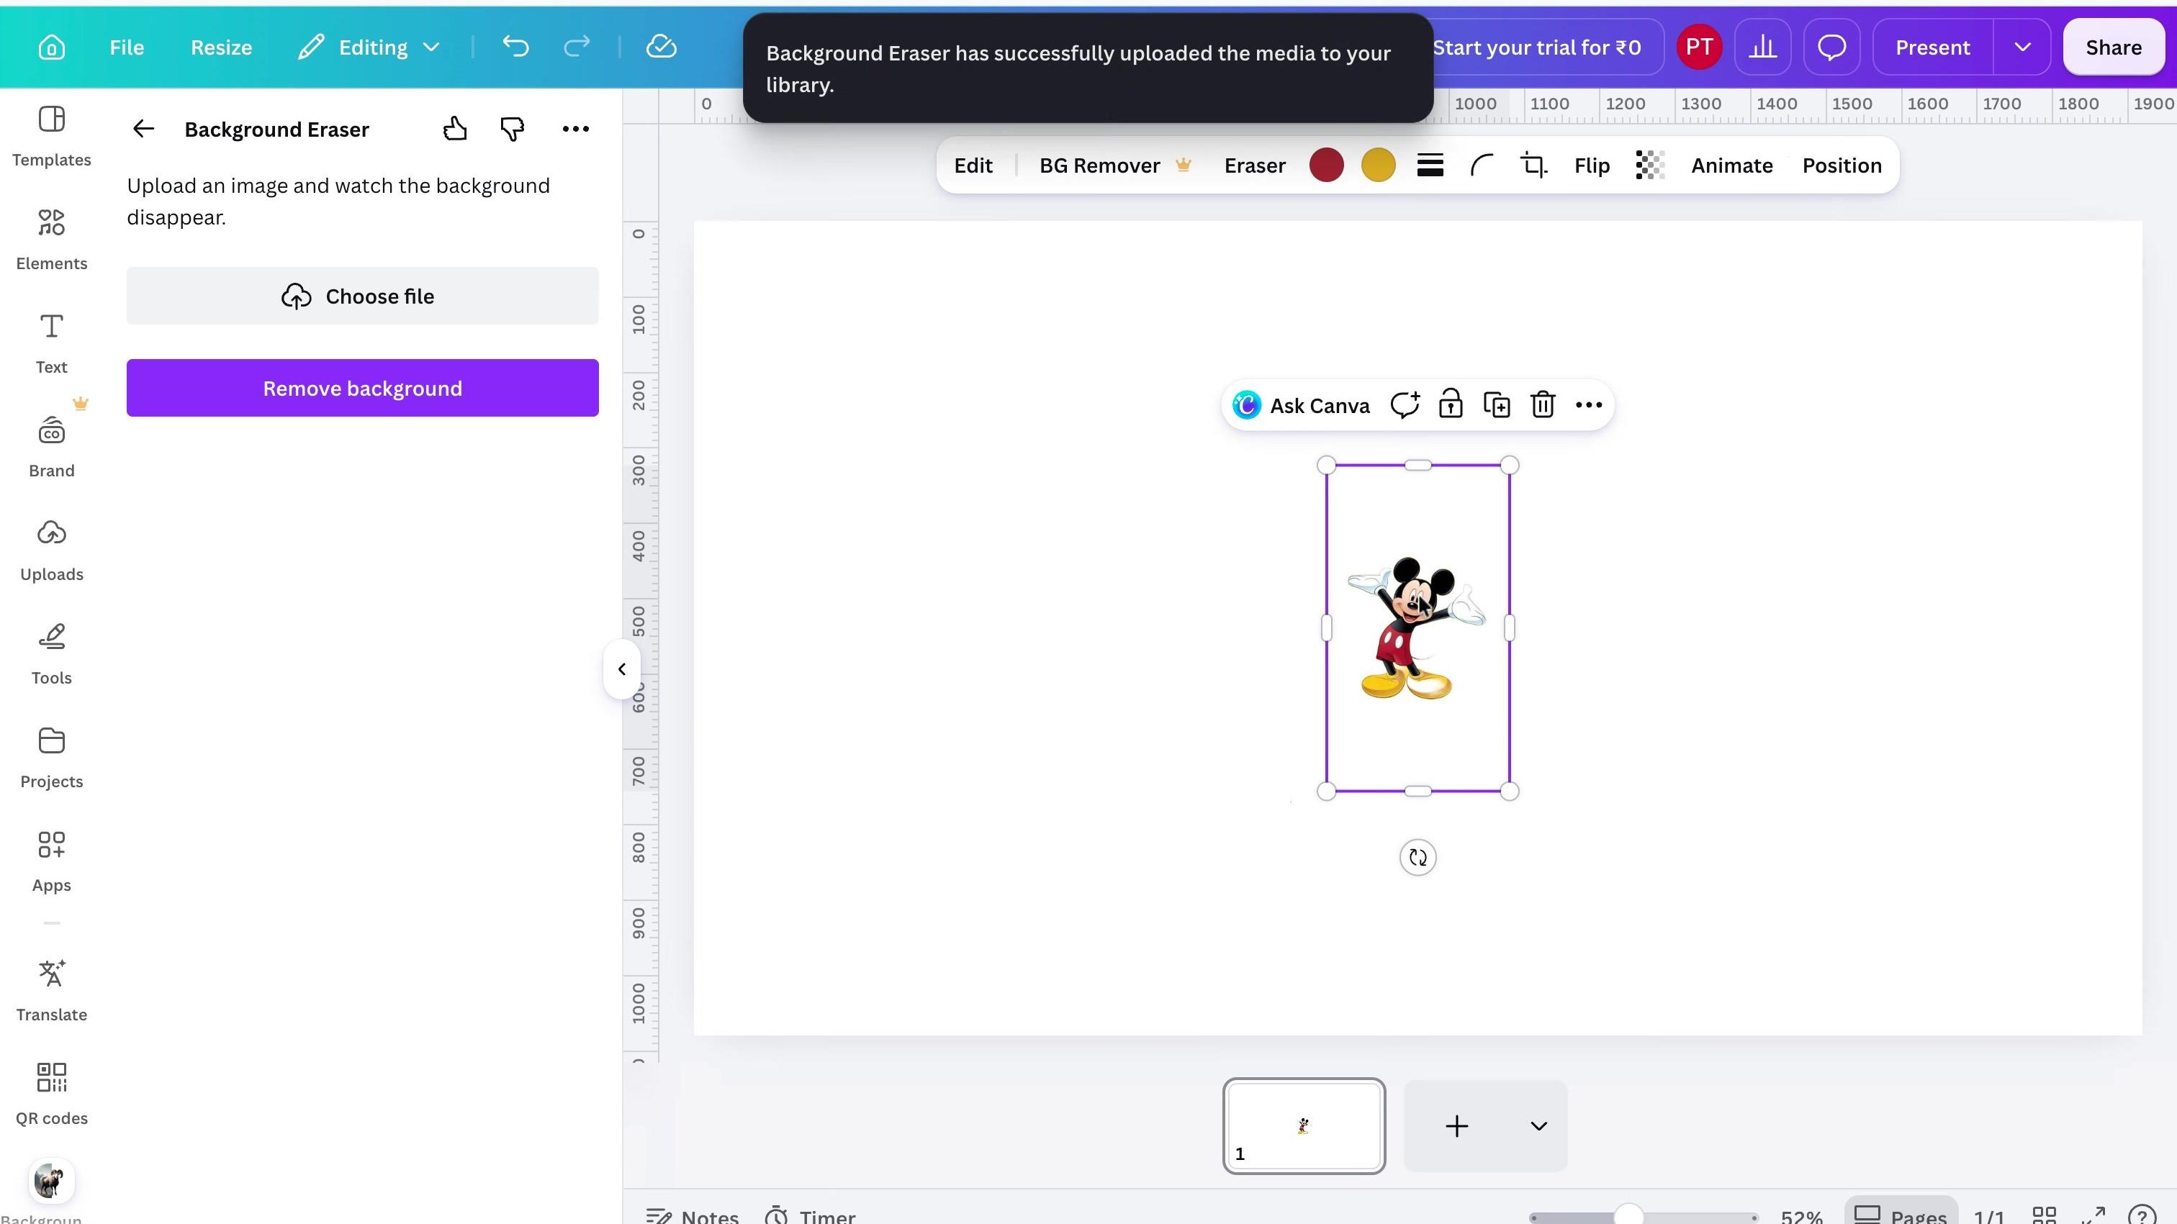Open border style lines icon
This screenshot has width=2177, height=1224.
click(1430, 166)
